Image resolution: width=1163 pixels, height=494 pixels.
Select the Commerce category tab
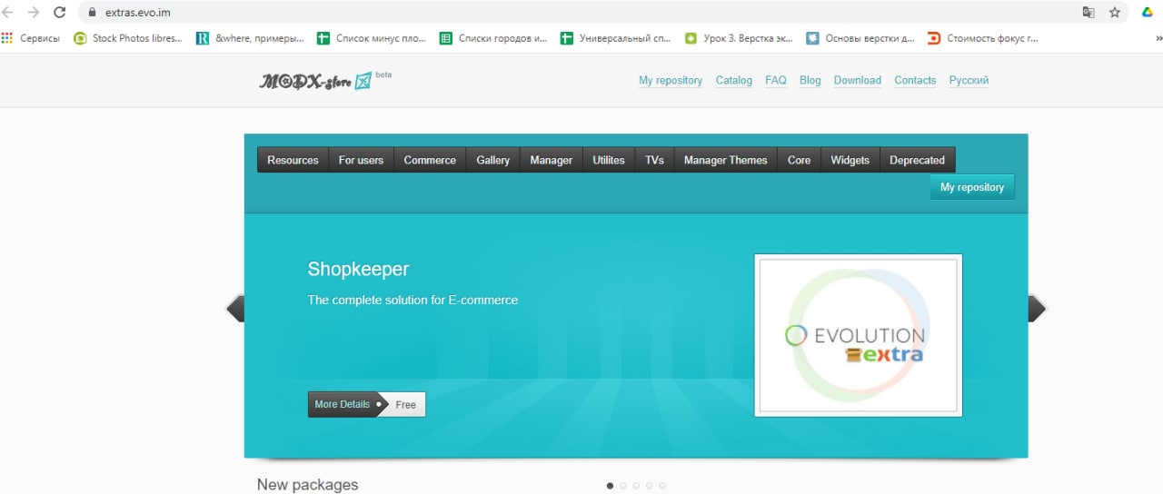click(430, 160)
